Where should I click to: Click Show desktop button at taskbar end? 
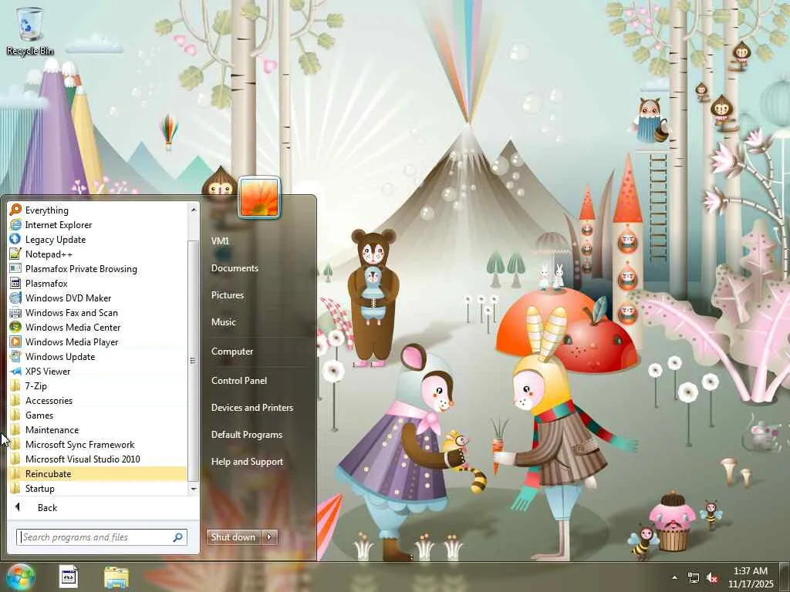(785, 577)
